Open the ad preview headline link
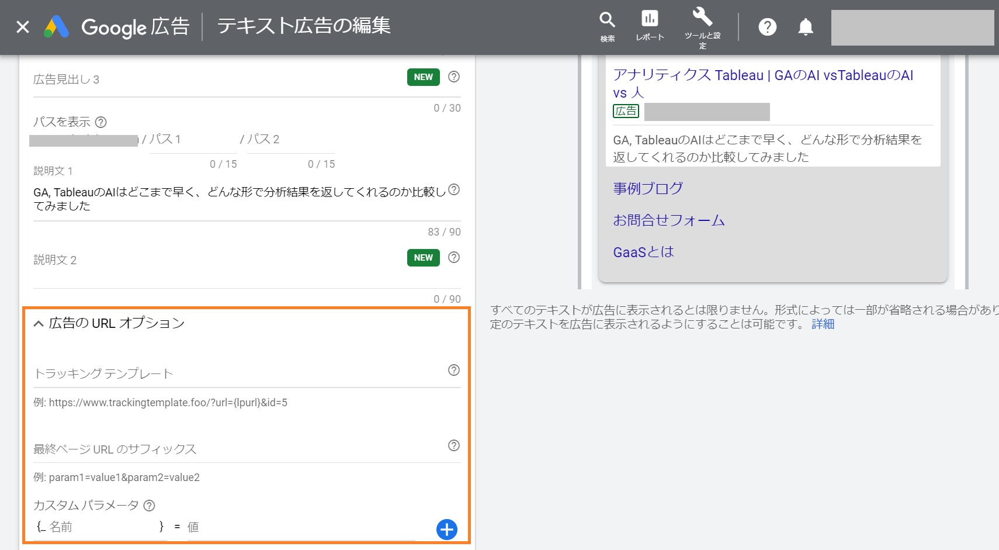This screenshot has height=550, width=999. [763, 84]
